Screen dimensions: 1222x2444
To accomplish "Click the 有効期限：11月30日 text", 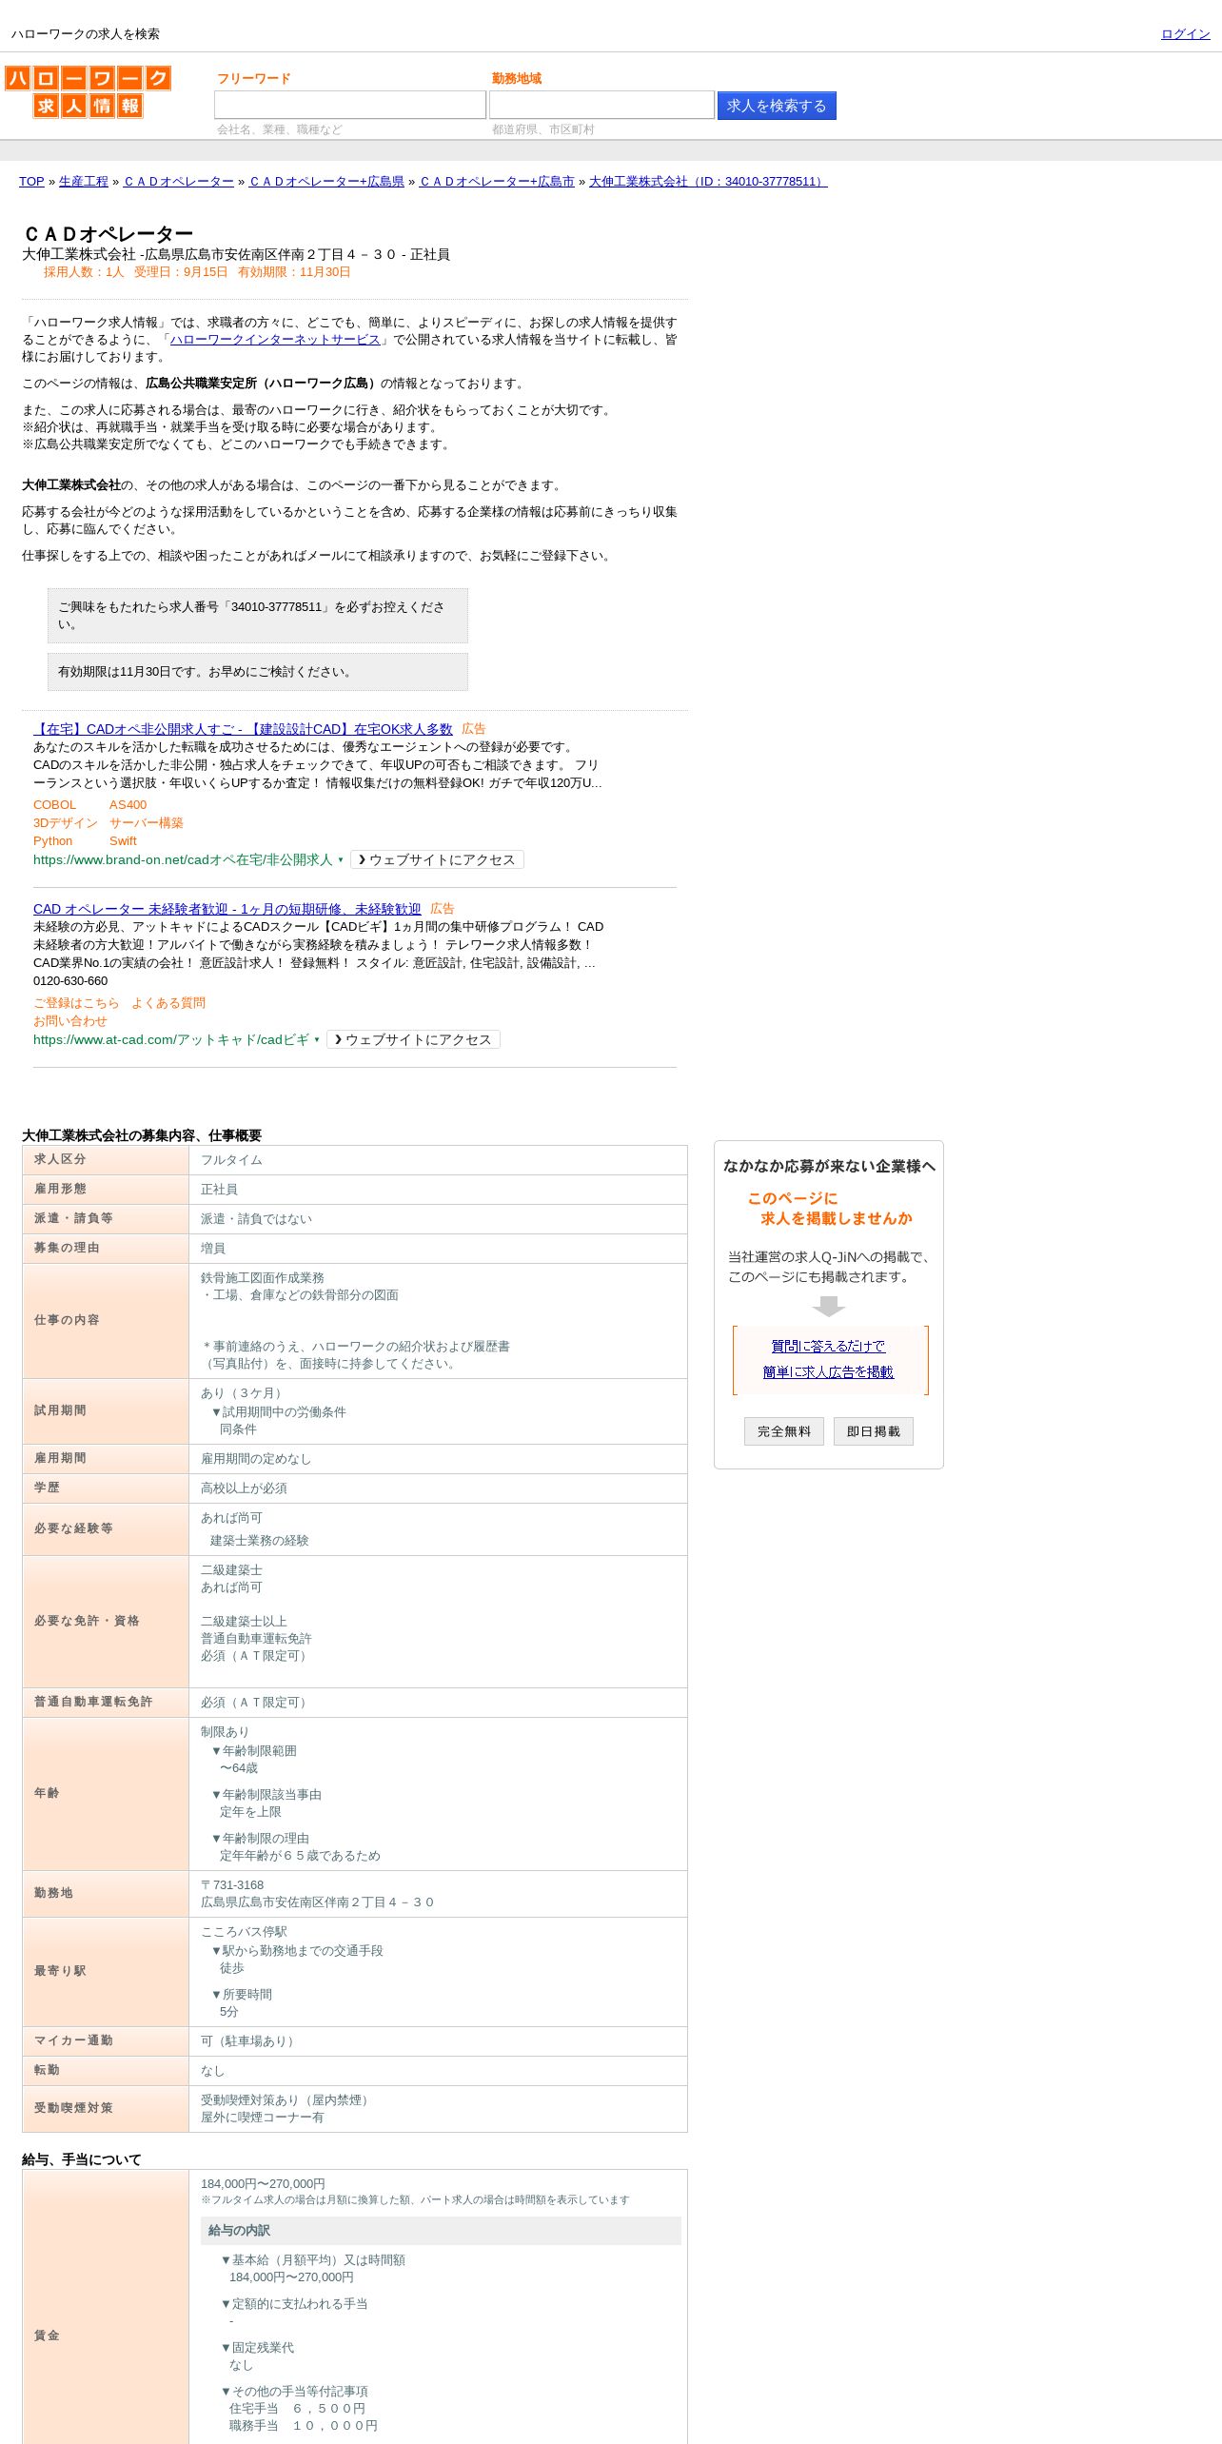I will (294, 272).
